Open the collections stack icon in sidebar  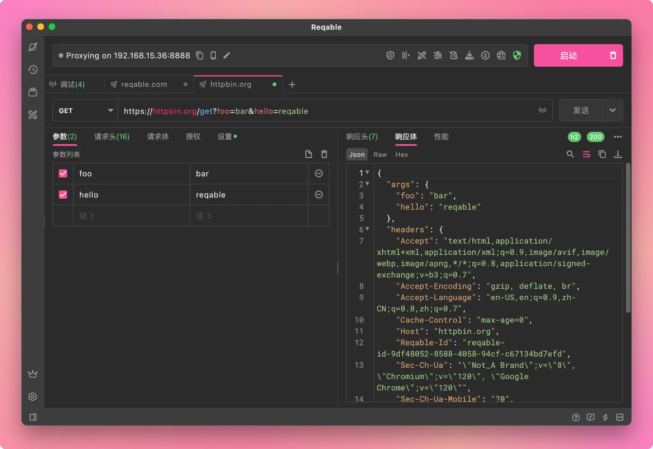coord(33,92)
